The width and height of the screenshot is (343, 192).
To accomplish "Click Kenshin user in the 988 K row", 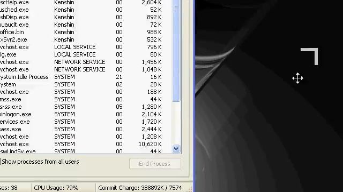I will 64,32.
